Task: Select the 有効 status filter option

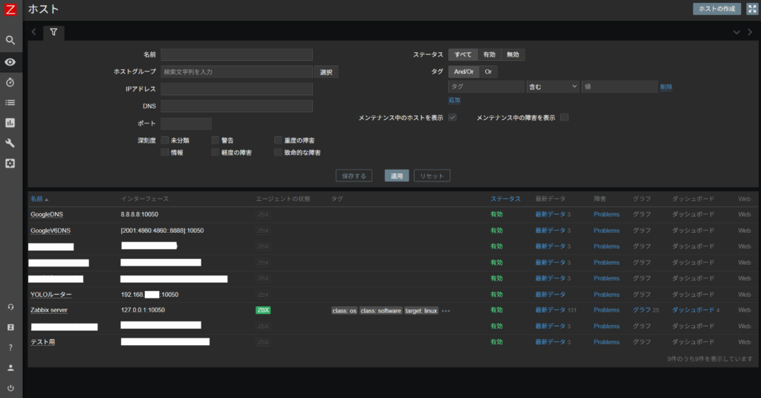Action: click(x=488, y=54)
